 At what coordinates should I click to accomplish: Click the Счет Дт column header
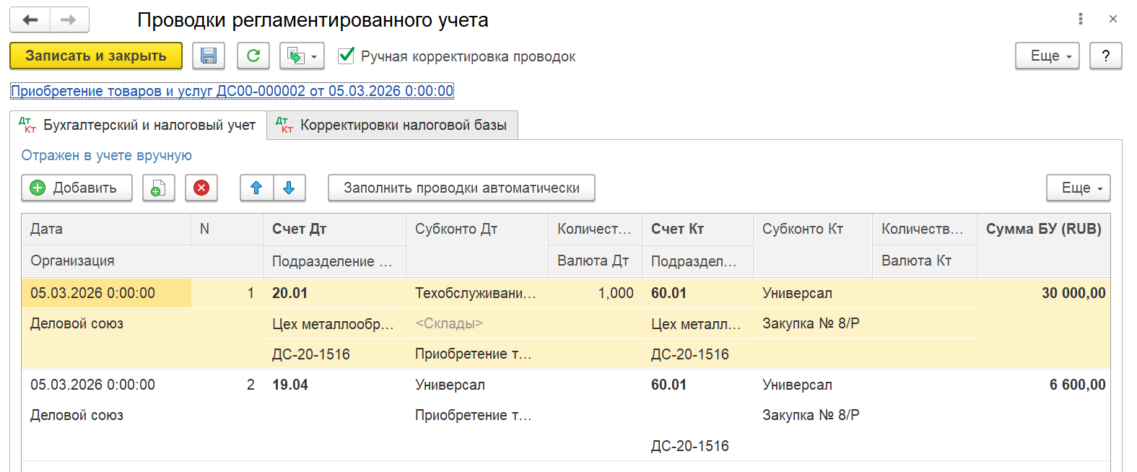click(x=334, y=229)
